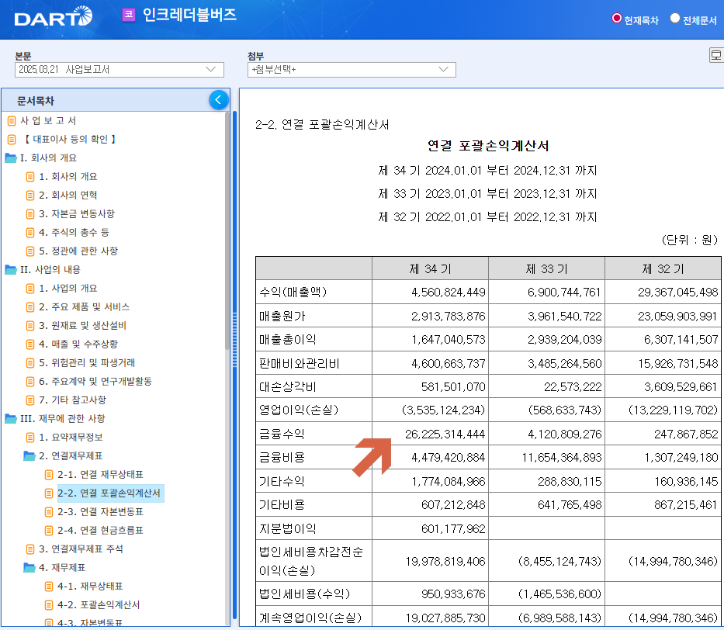Click folder icon beside II. 사업의 내용

pos(11,269)
